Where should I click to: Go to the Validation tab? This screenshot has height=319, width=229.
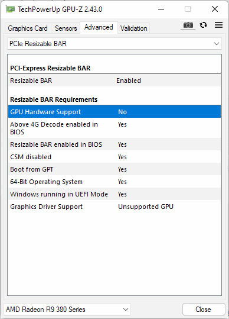pyautogui.click(x=133, y=28)
